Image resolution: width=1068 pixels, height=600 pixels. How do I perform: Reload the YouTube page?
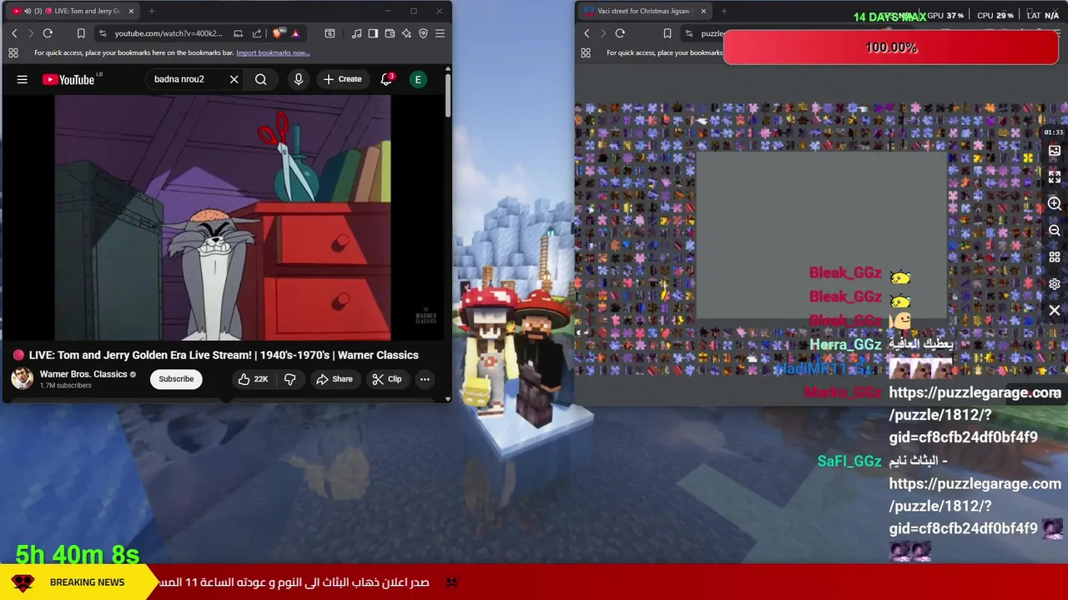pos(48,33)
